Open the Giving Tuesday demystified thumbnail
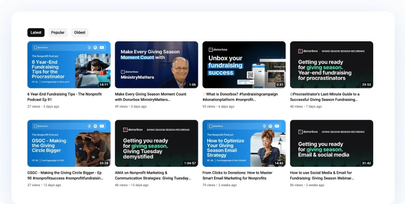 157,143
